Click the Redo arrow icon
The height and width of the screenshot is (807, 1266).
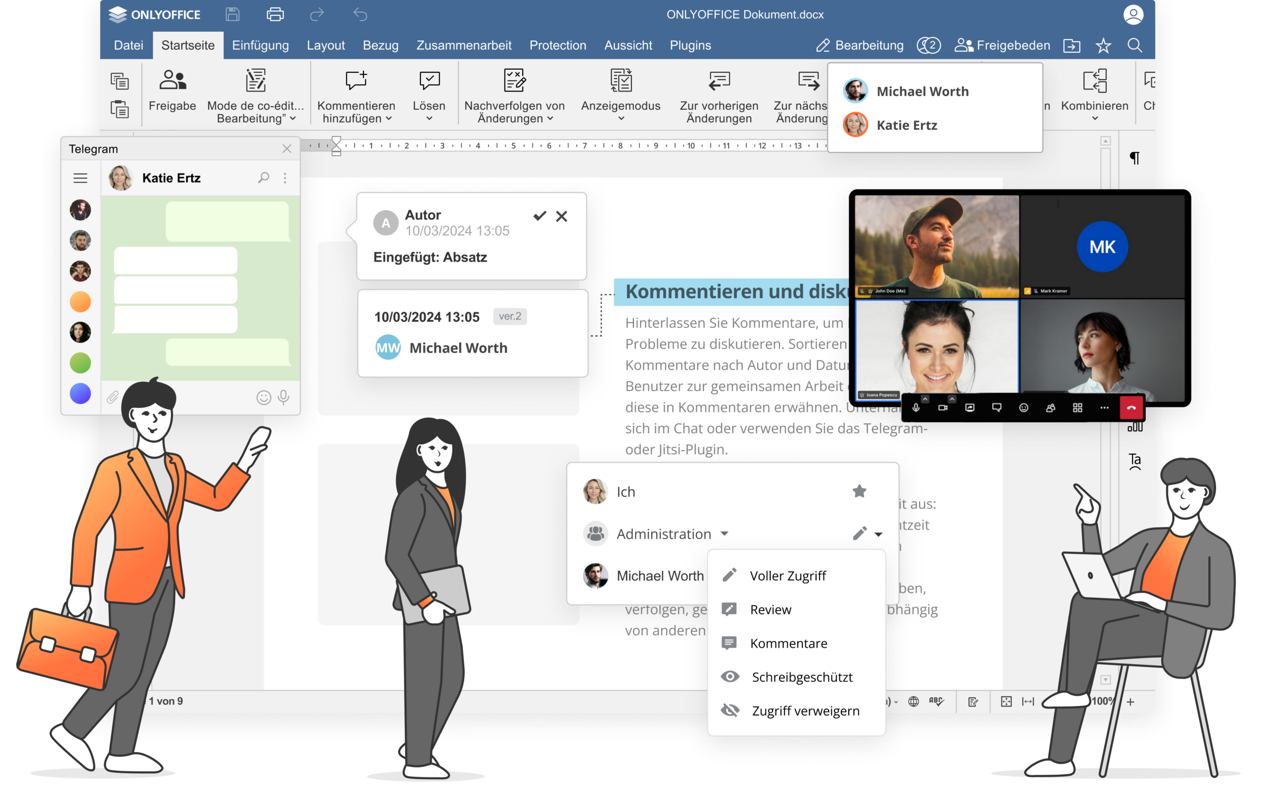[x=317, y=14]
